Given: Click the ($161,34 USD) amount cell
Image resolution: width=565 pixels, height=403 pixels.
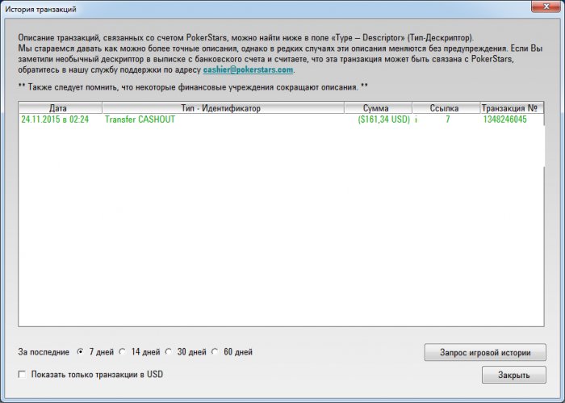Looking at the screenshot, I should tap(383, 120).
